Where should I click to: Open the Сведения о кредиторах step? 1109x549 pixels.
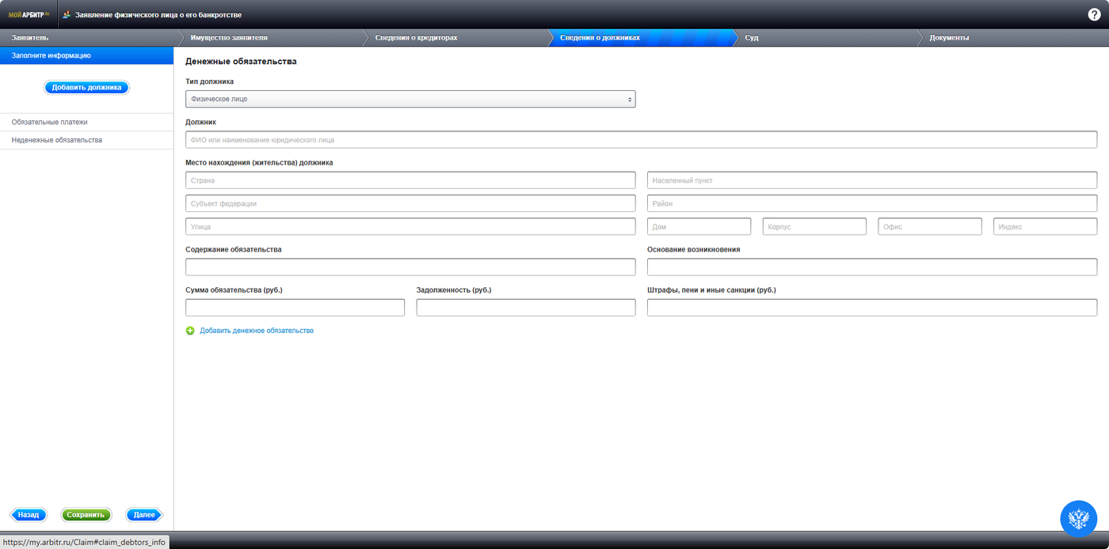tap(455, 38)
